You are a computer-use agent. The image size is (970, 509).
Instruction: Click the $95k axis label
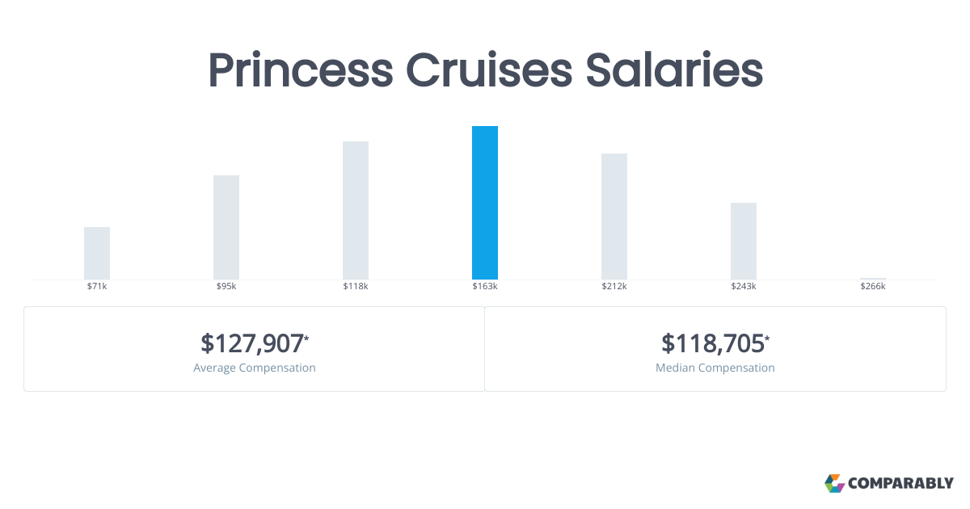[226, 287]
